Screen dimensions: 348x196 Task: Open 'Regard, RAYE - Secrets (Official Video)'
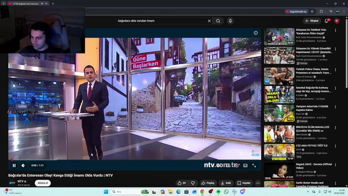314,166
